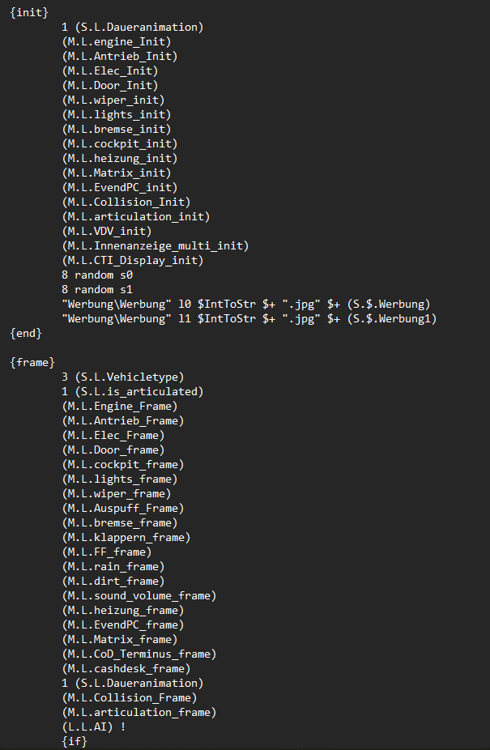
Task: Click the {frame} block header
Action: (32, 363)
